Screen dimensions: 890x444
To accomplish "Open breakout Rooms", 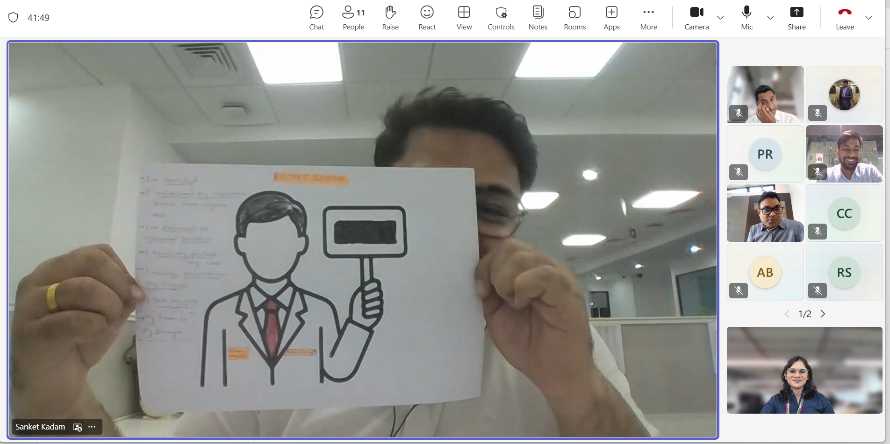I will coord(575,18).
